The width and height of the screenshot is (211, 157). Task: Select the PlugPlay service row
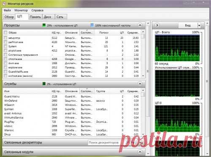[72, 122]
